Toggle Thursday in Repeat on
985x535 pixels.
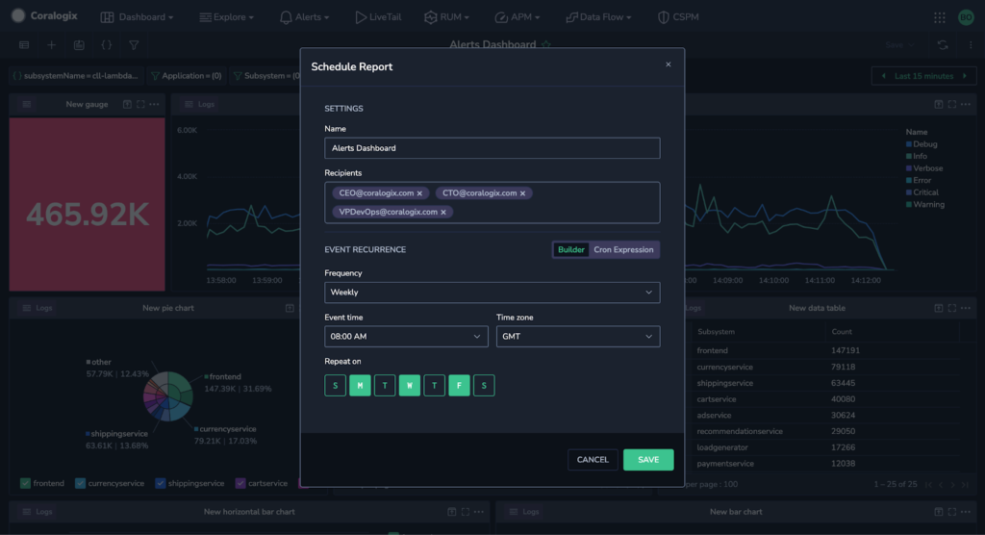pos(434,386)
